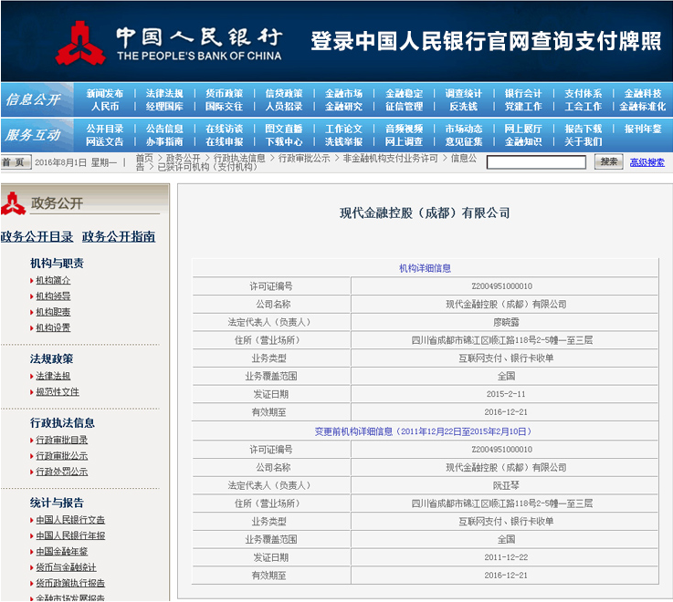
Task: Open 在线访谈 menu item
Action: pos(224,129)
